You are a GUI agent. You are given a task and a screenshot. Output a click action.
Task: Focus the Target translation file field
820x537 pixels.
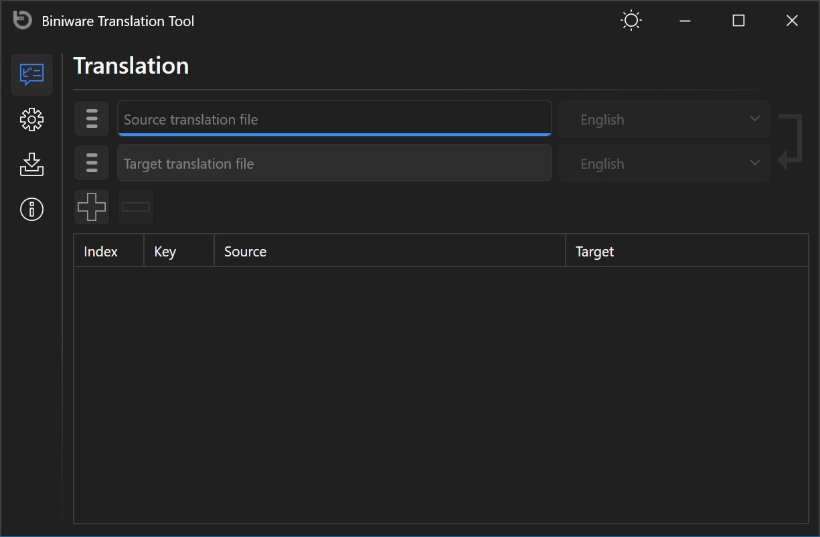pos(334,163)
